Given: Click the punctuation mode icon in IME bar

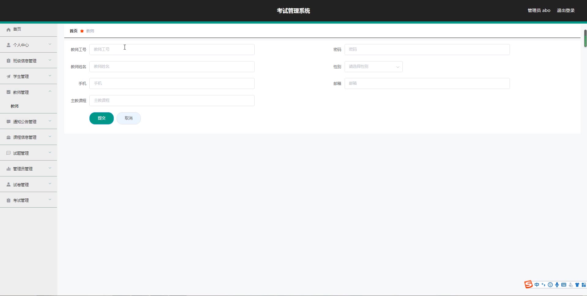Looking at the screenshot, I should 544,285.
